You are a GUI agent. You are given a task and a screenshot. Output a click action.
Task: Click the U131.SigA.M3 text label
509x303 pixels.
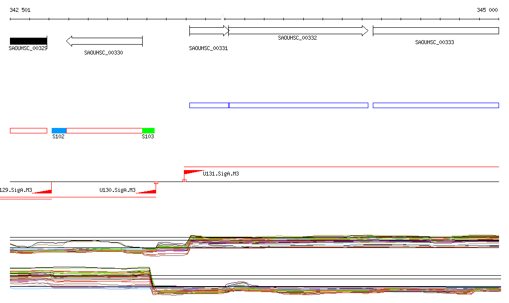click(x=221, y=174)
